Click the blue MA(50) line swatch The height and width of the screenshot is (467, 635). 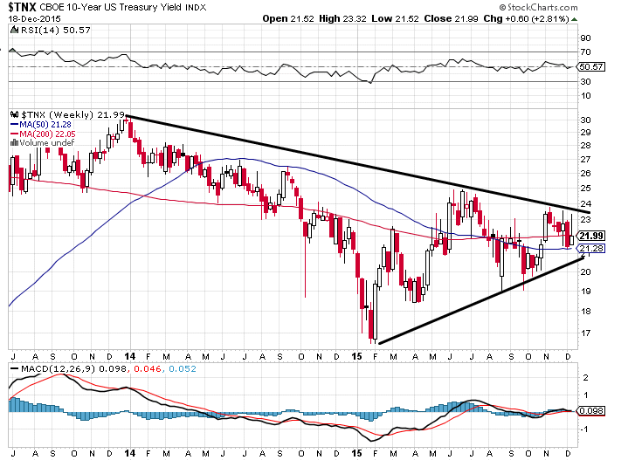coord(14,125)
